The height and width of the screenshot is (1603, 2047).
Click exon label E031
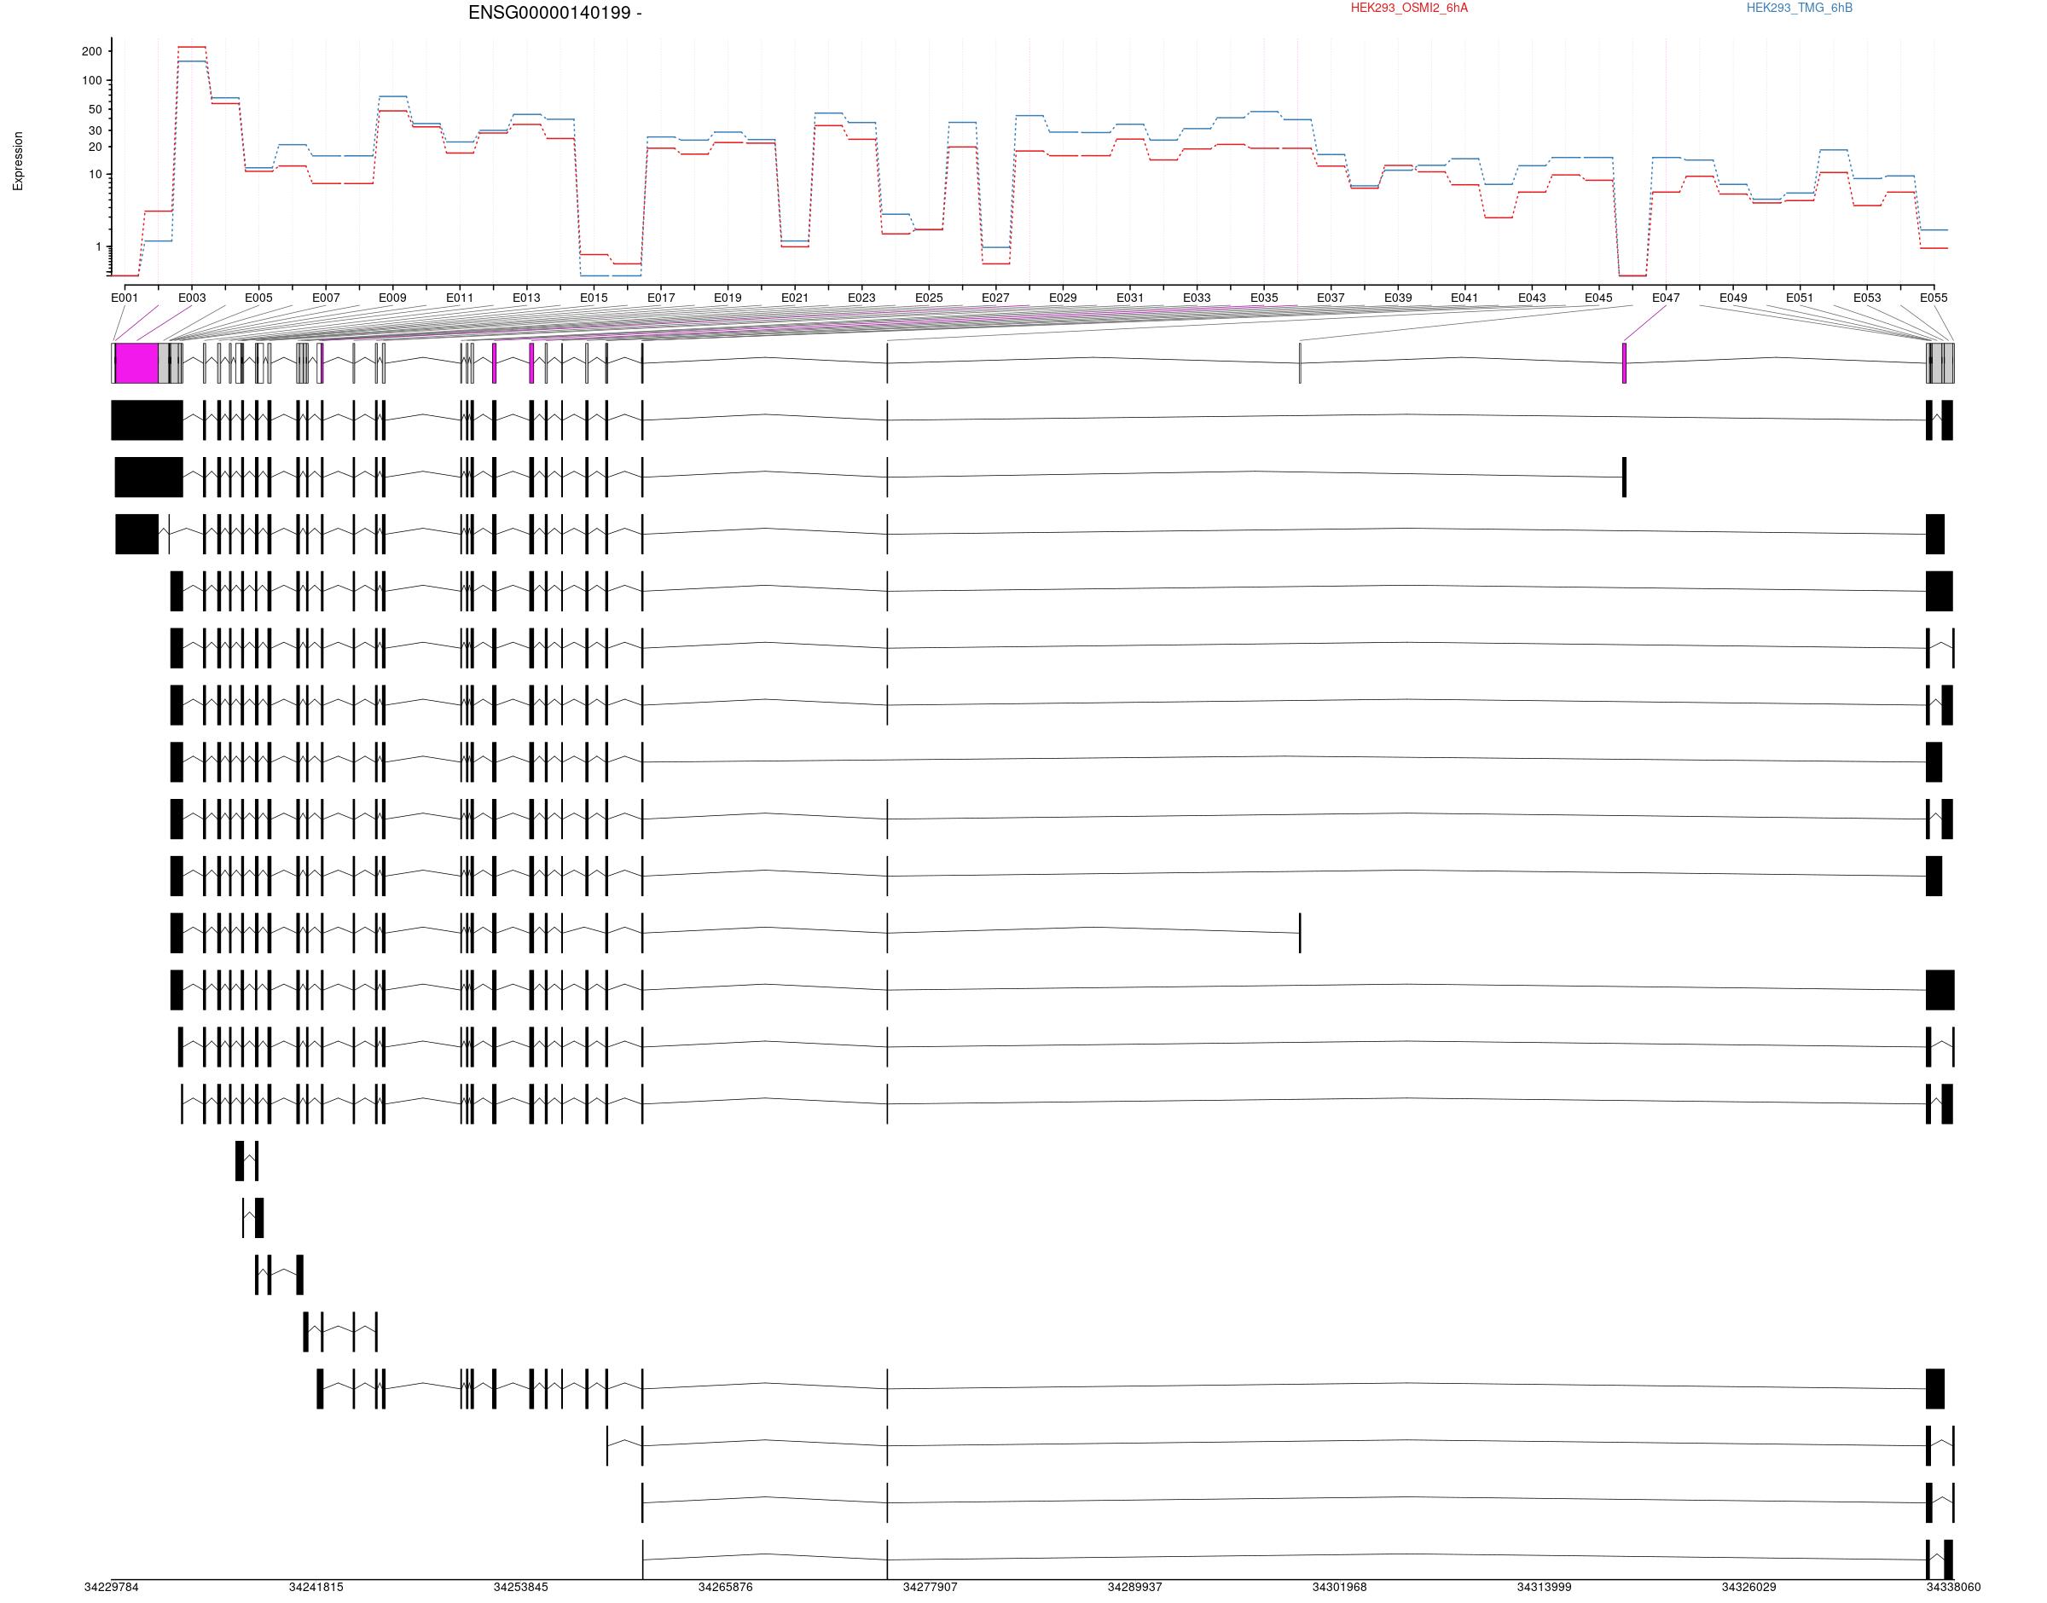click(x=1130, y=298)
